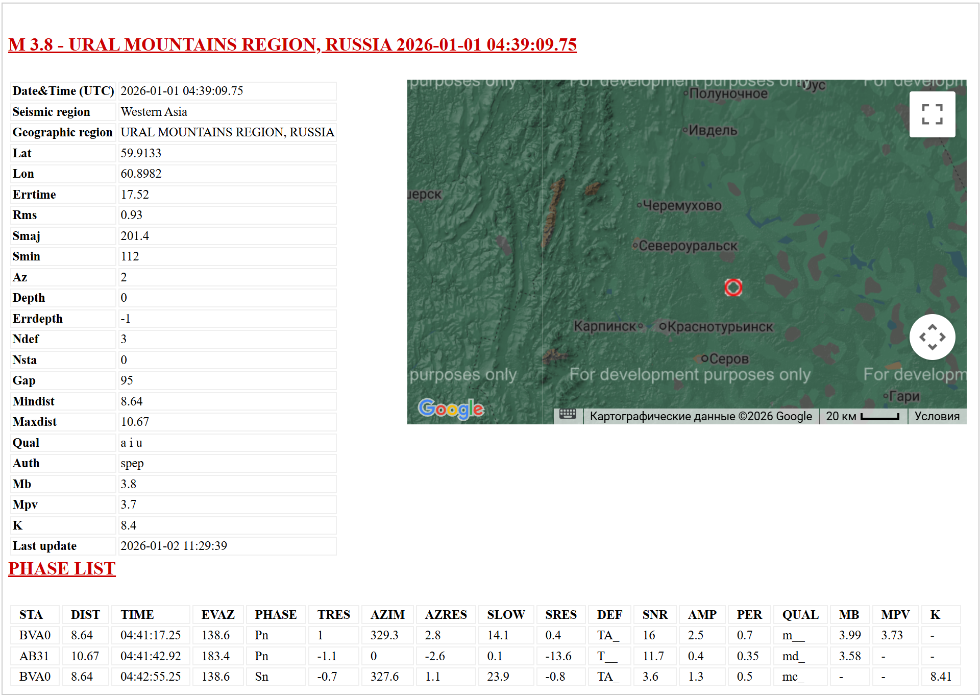This screenshot has height=696, width=980.
Task: Click Североуральск town label on map
Action: (x=687, y=246)
